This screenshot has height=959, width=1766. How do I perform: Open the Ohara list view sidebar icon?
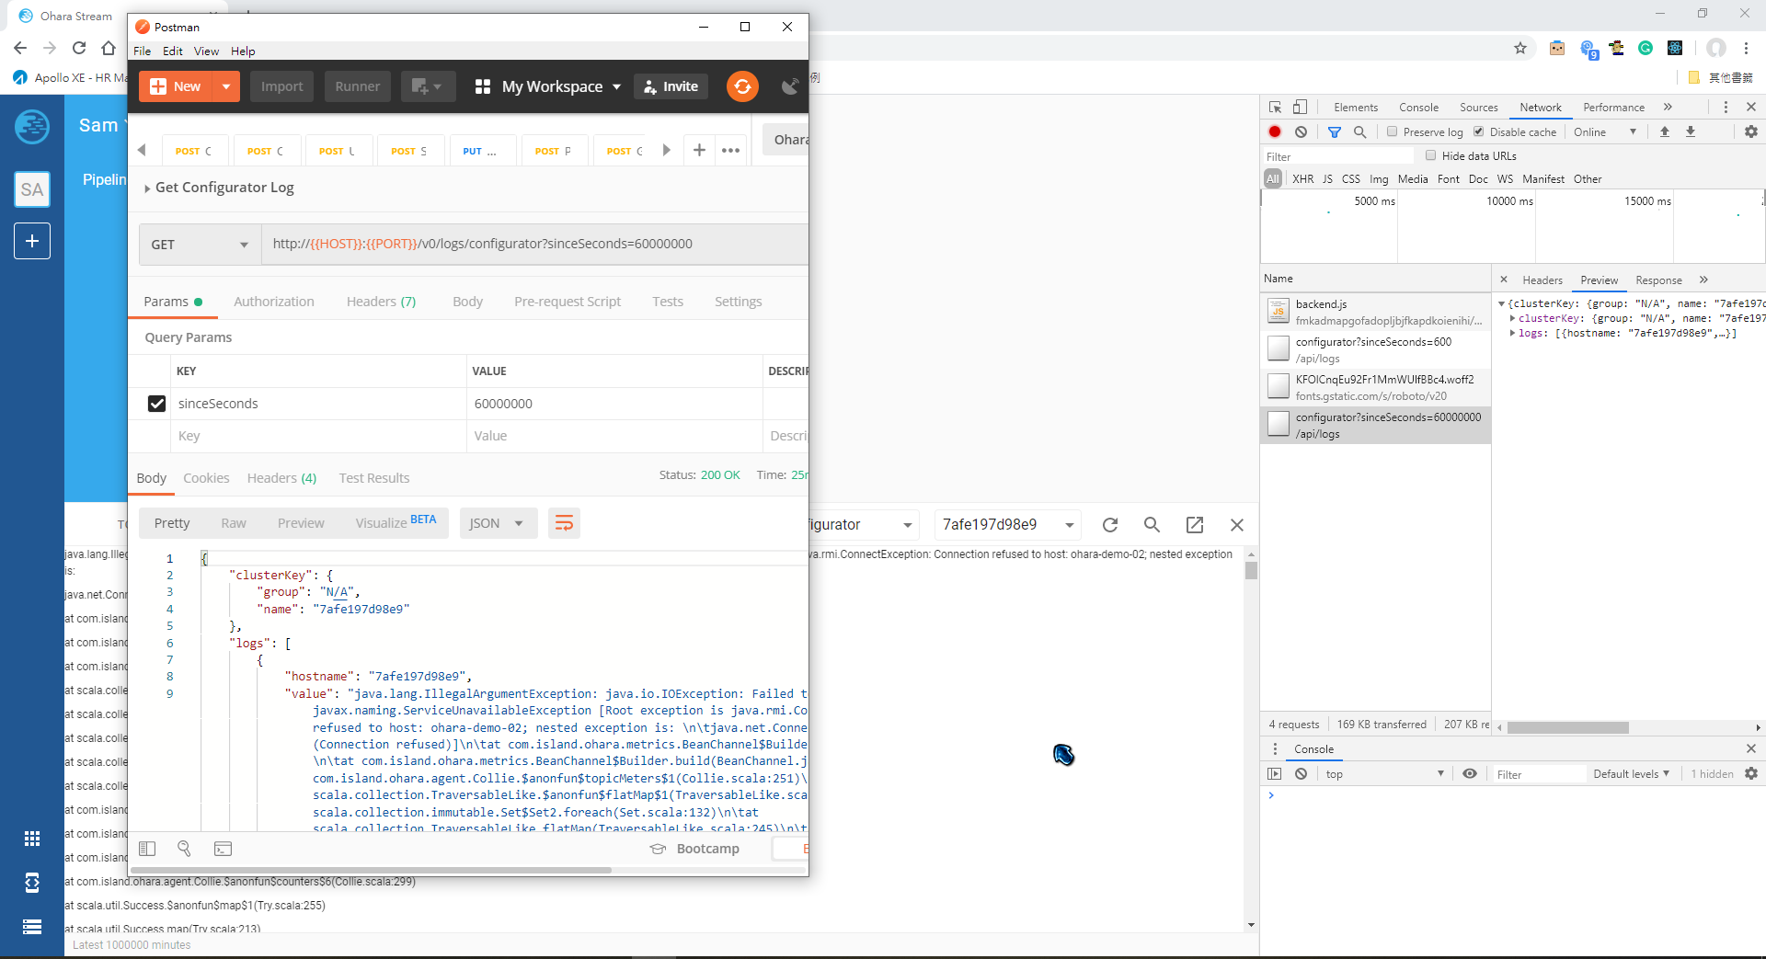click(32, 927)
